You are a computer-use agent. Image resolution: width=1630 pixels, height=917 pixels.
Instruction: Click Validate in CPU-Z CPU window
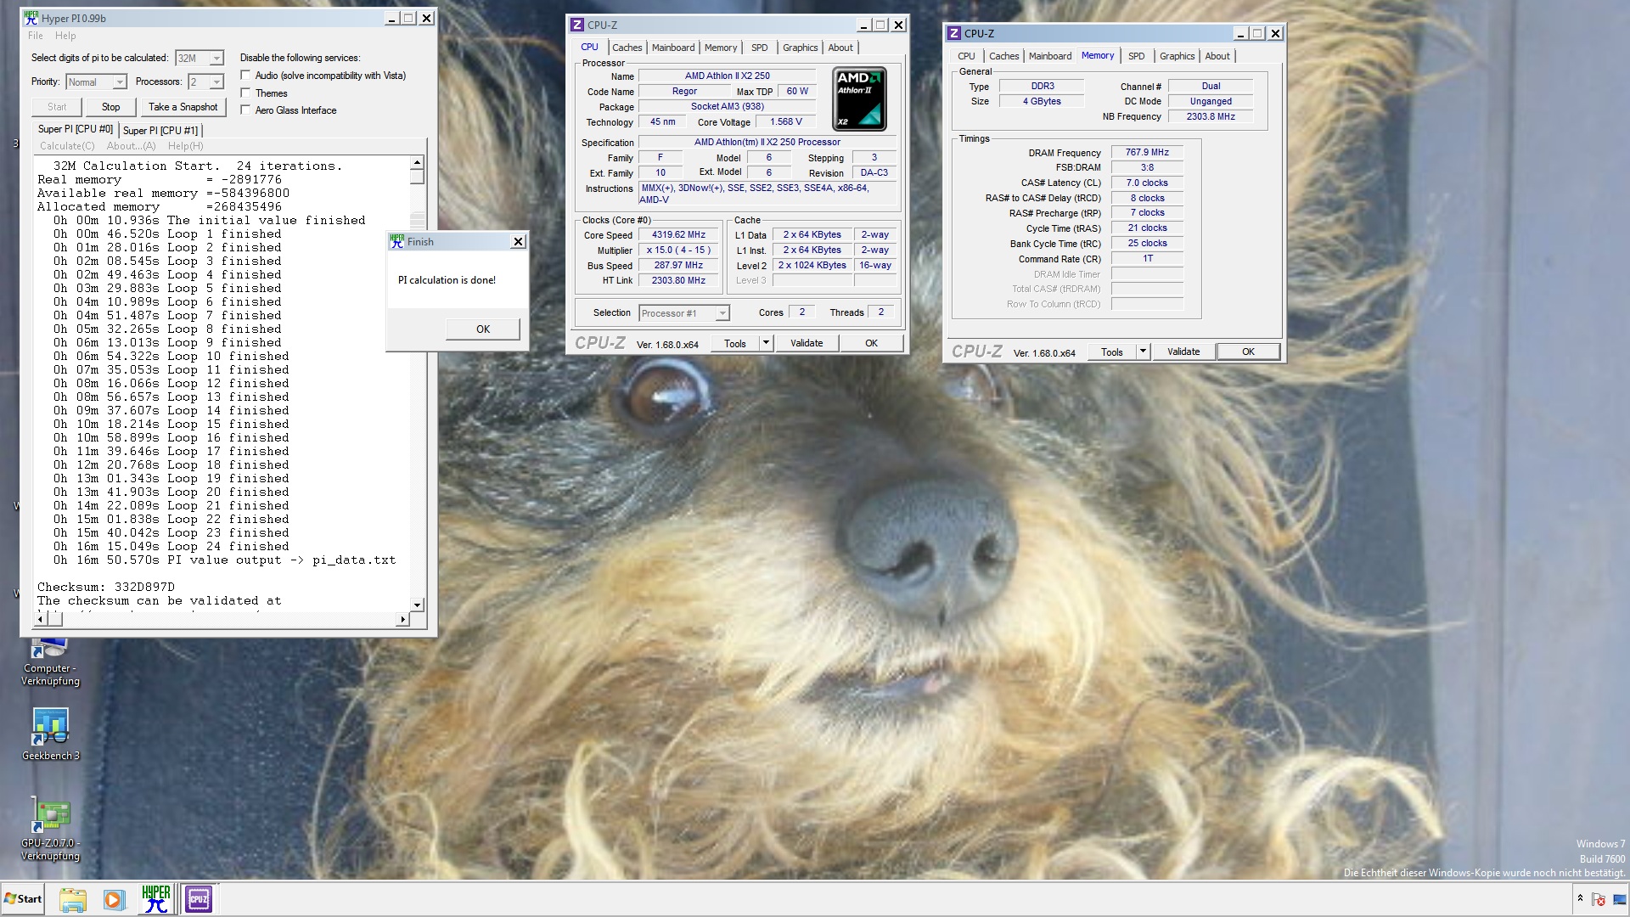[x=807, y=343]
